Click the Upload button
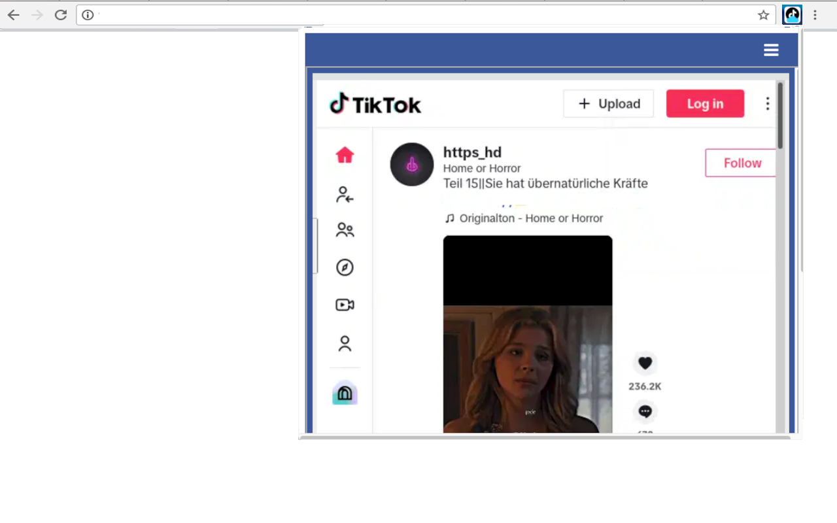 pyautogui.click(x=609, y=104)
